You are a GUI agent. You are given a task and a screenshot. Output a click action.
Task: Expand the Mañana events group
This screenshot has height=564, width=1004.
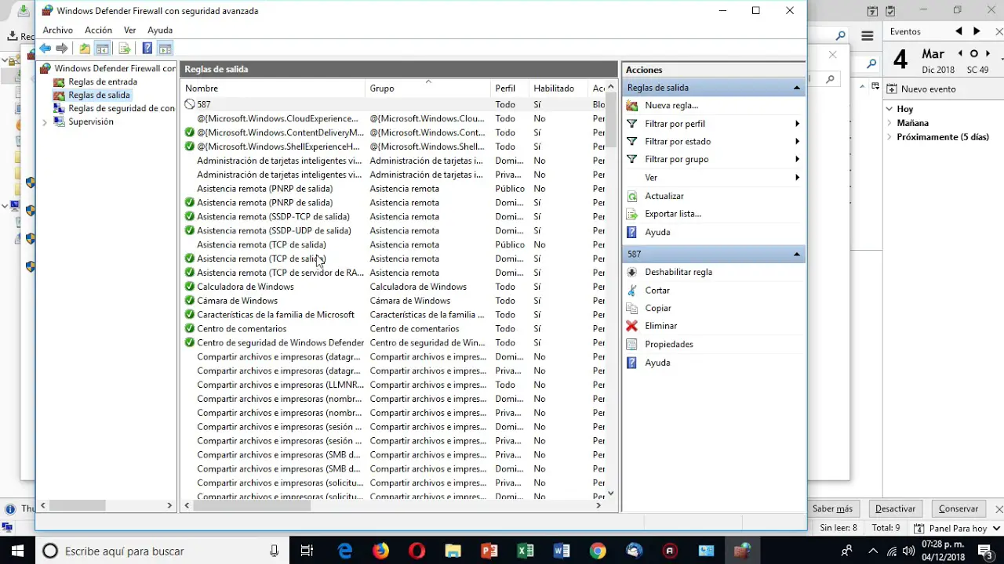889,123
